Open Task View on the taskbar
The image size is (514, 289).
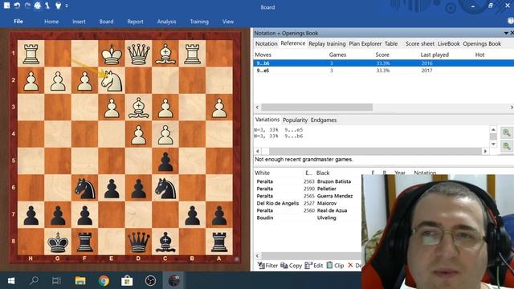56,281
